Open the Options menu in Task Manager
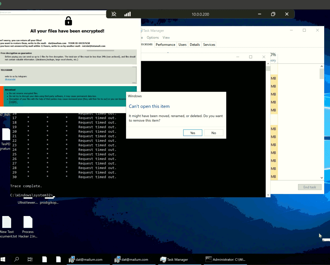330x265 pixels. [153, 38]
